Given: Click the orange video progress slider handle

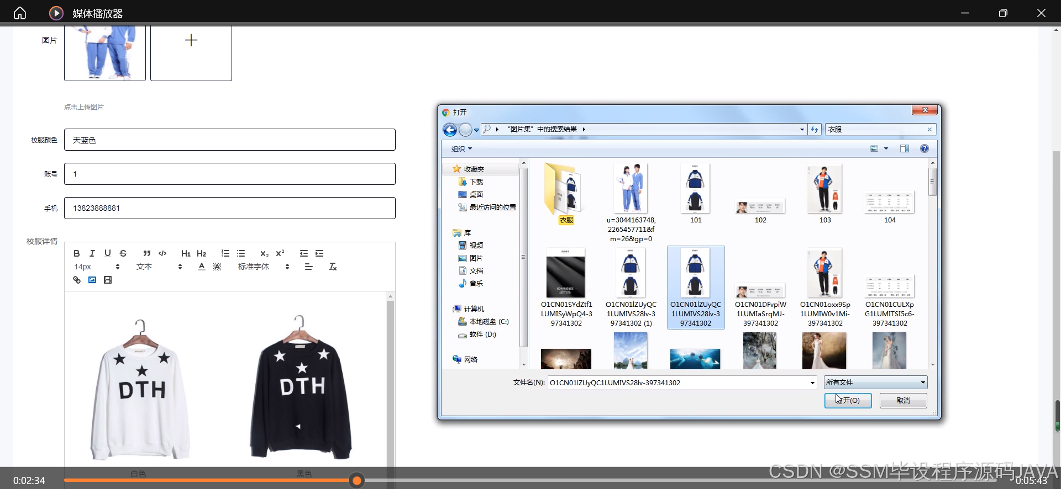Looking at the screenshot, I should click(357, 481).
